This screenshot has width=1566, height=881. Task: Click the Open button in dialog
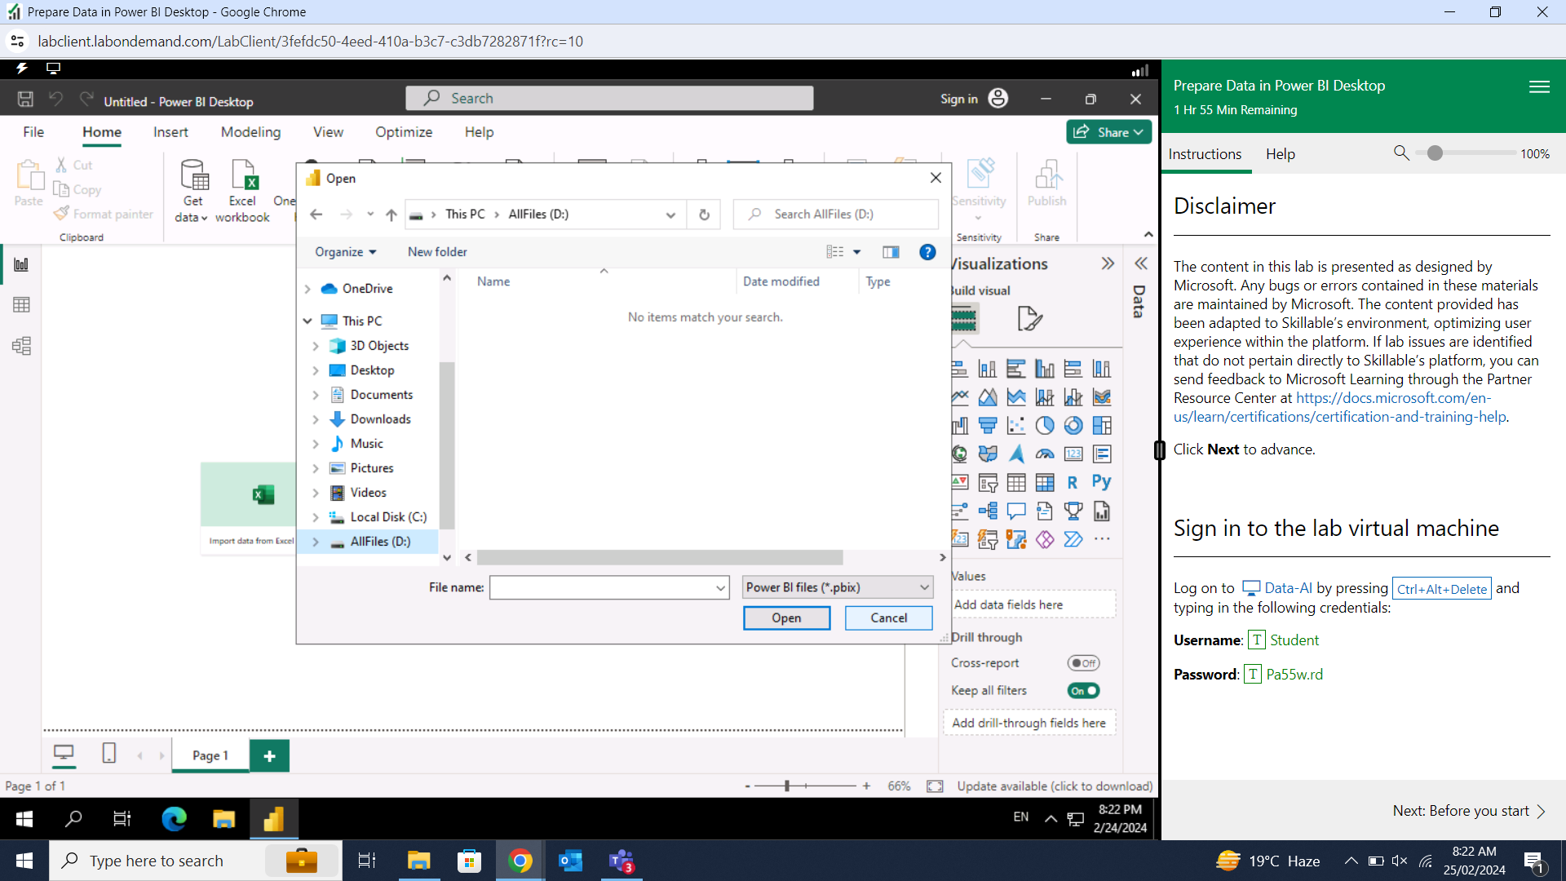786,618
